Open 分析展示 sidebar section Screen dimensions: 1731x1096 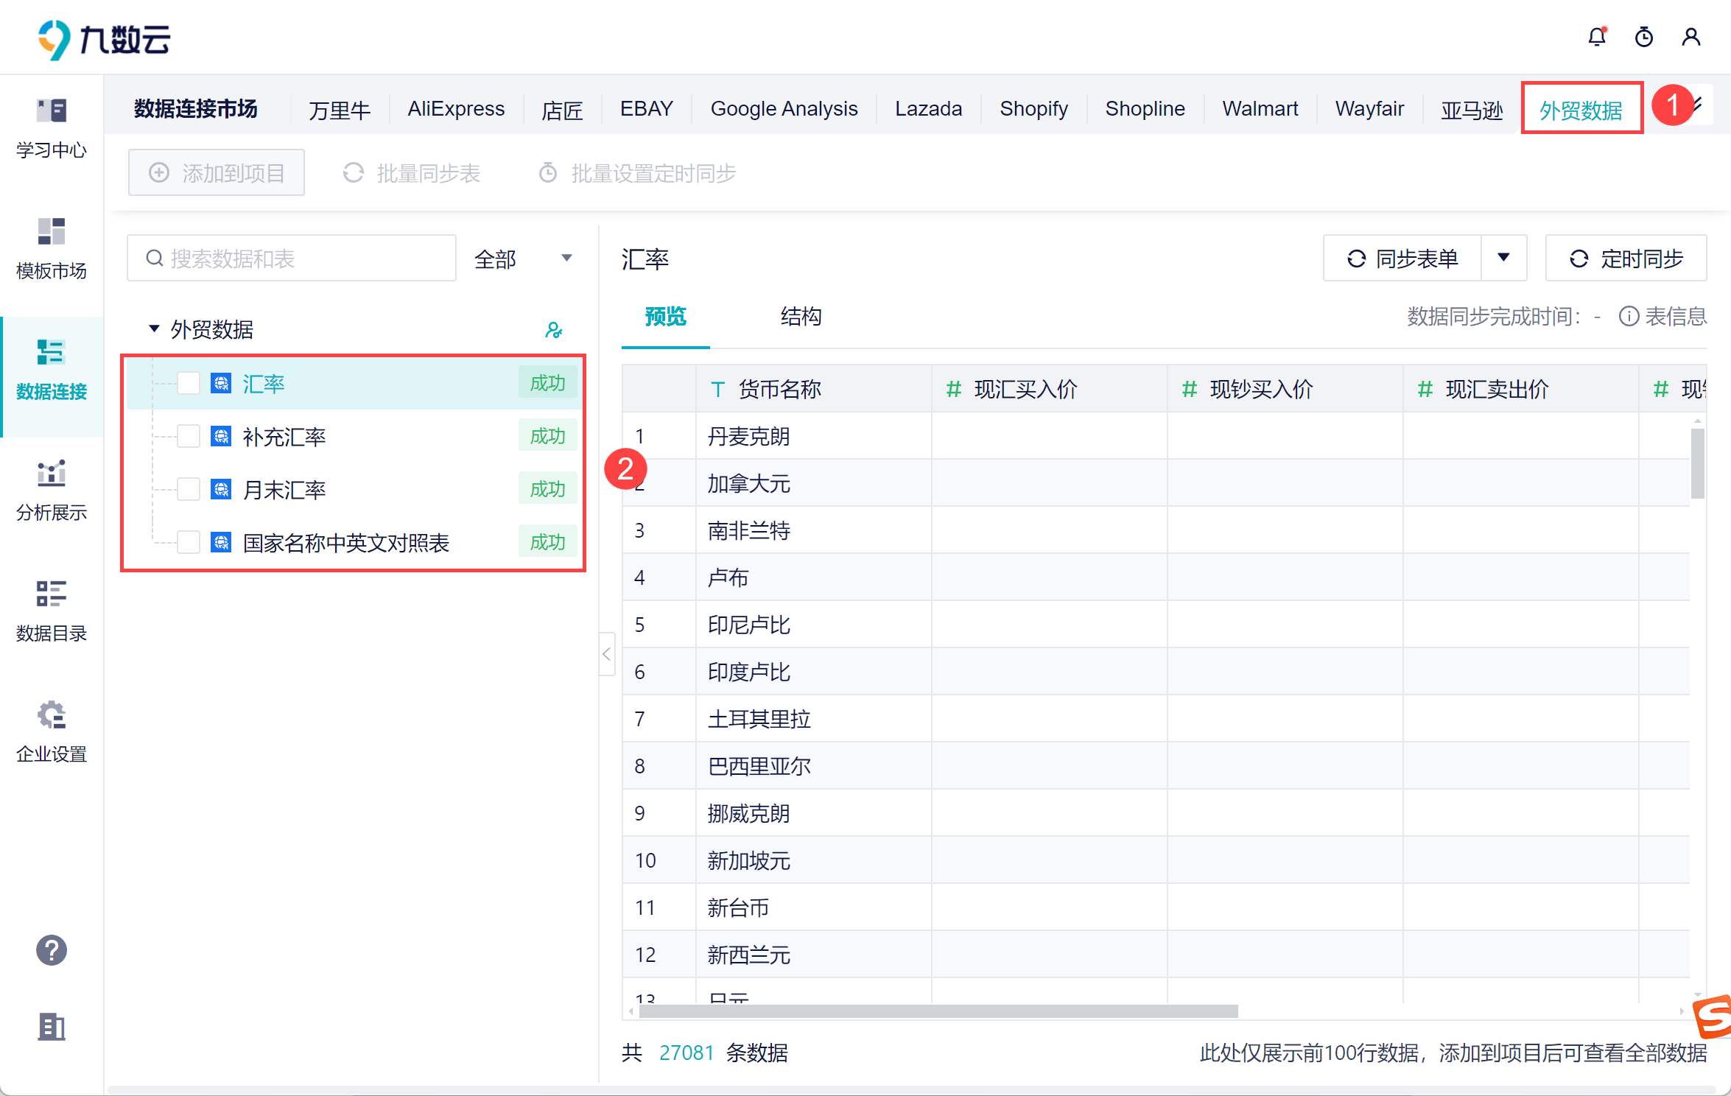[52, 491]
